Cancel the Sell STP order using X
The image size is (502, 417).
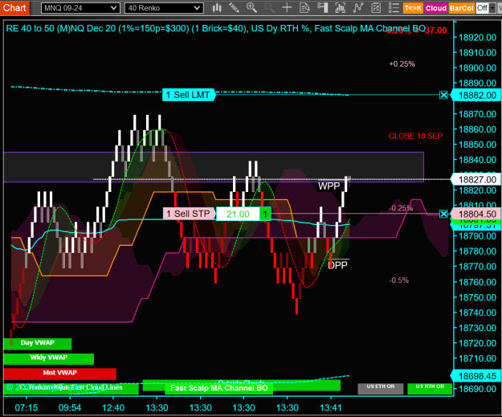[x=443, y=214]
